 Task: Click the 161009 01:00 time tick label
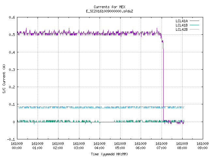point(37,146)
